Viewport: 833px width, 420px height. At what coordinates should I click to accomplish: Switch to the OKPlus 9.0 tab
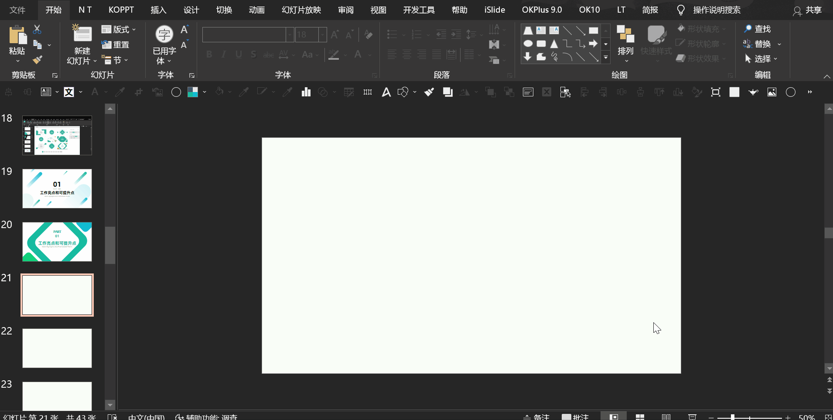pos(542,10)
